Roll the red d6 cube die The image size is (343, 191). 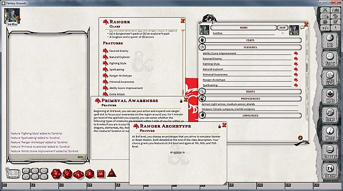pos(100,174)
